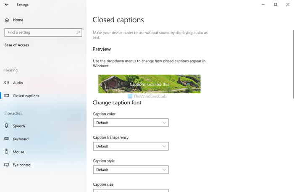Switch to the Keyboard settings page

point(21,139)
